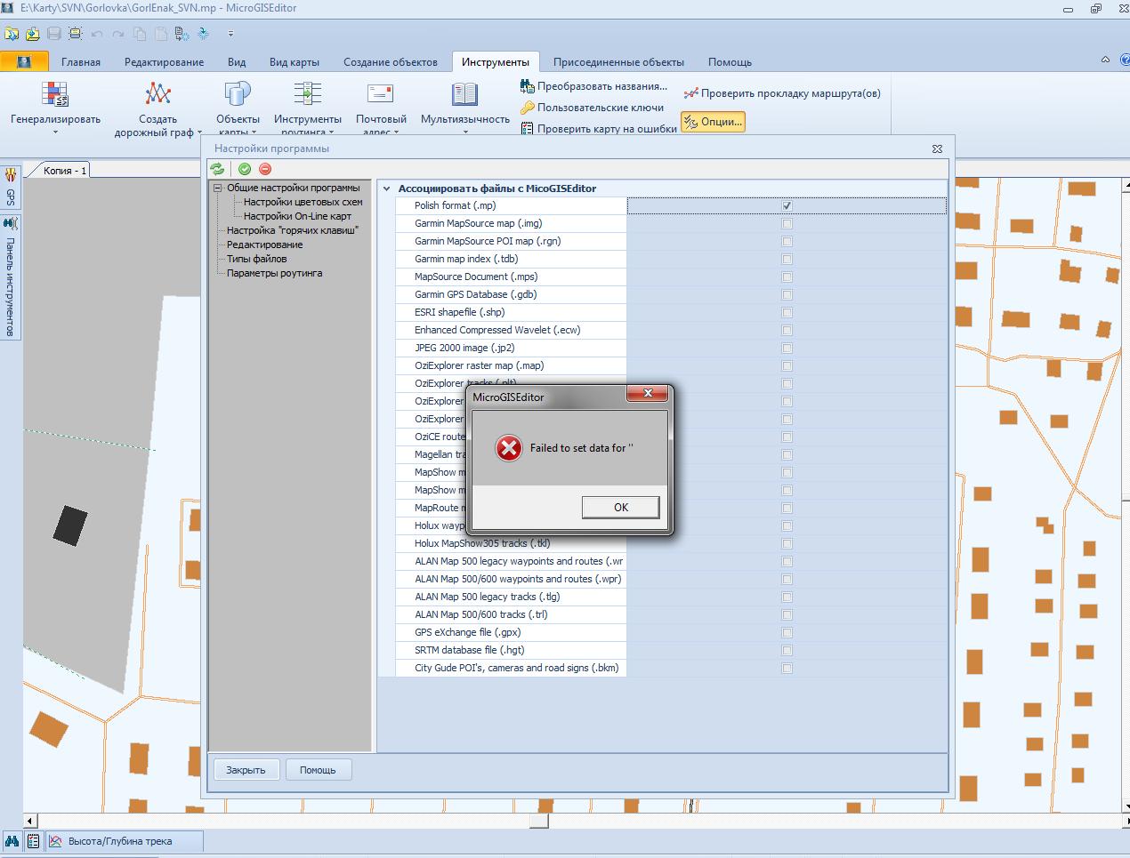Image resolution: width=1130 pixels, height=858 pixels.
Task: Open the Создание объектов ribbon tab
Action: (391, 62)
